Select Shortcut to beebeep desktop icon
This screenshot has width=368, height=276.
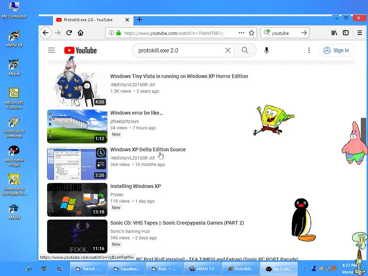[x=14, y=127]
